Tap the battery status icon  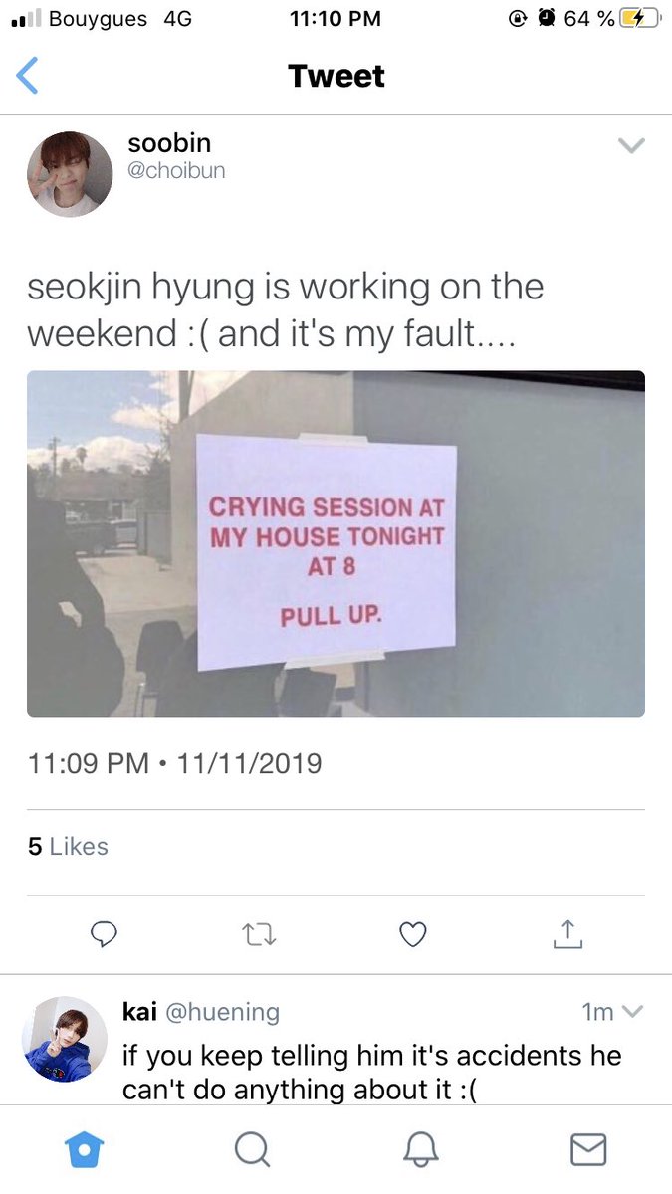639,18
